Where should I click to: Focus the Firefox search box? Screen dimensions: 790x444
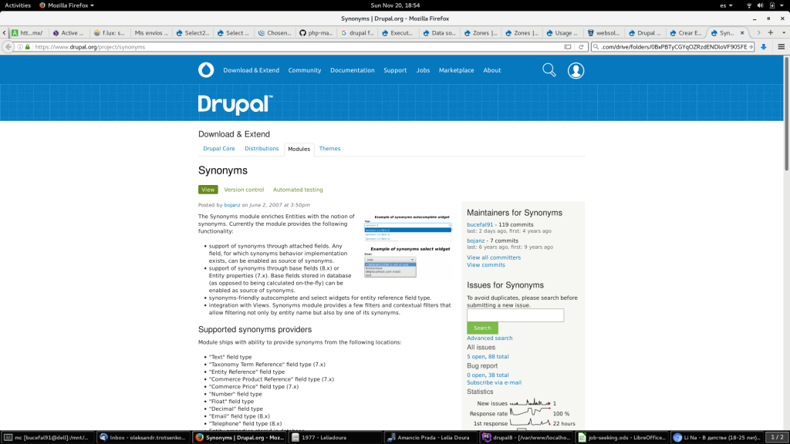pyautogui.click(x=673, y=47)
